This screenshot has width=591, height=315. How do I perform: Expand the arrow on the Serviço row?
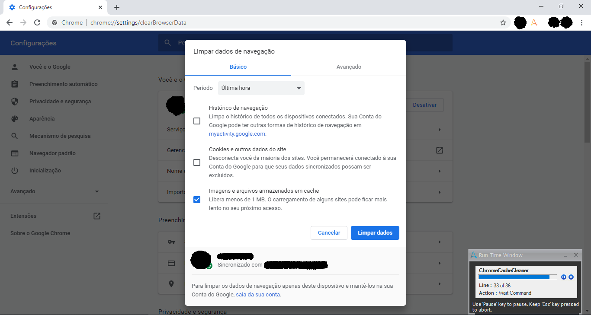pyautogui.click(x=440, y=130)
